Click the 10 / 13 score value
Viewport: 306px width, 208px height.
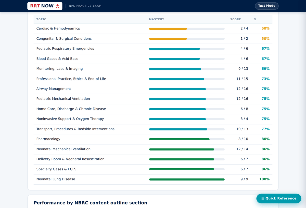242,129
